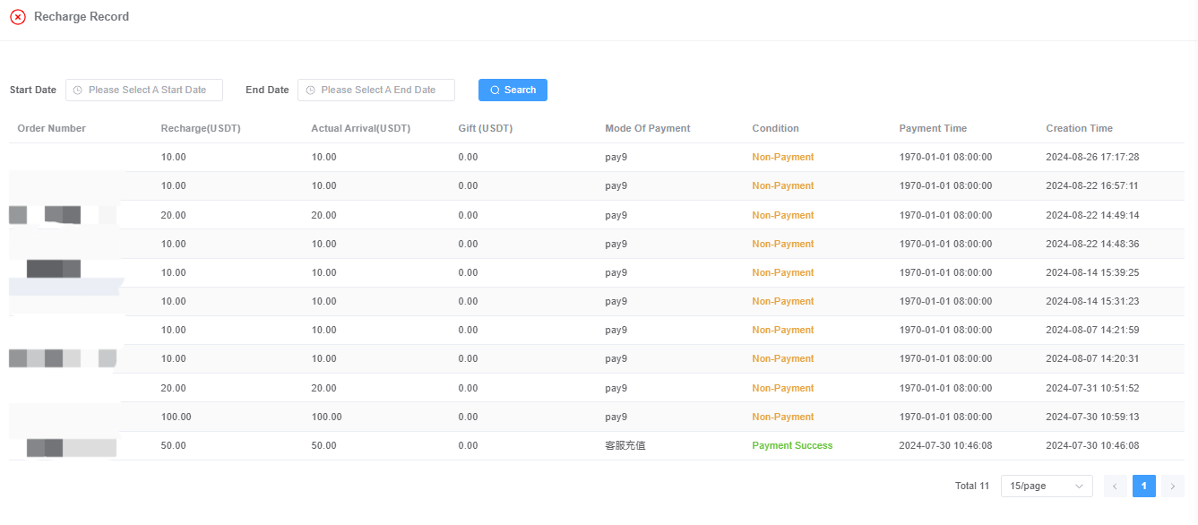The image size is (1198, 525).
Task: Click the clock icon in End Date field
Action: tap(310, 90)
